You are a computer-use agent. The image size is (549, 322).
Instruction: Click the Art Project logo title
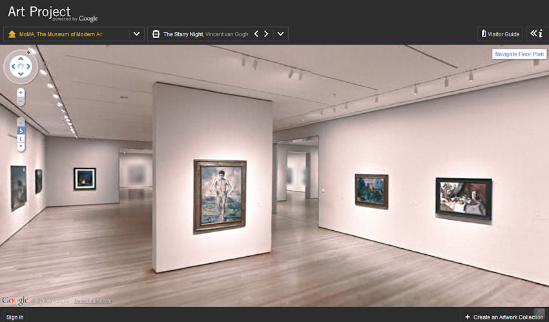(x=39, y=12)
